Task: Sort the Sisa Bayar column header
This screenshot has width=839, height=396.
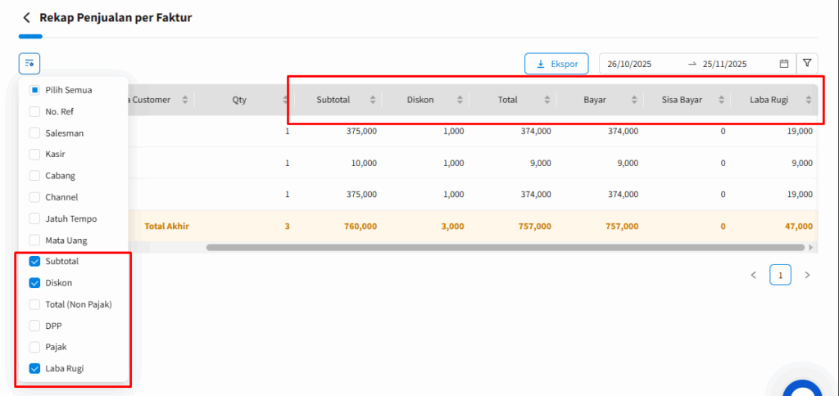Action: click(683, 100)
